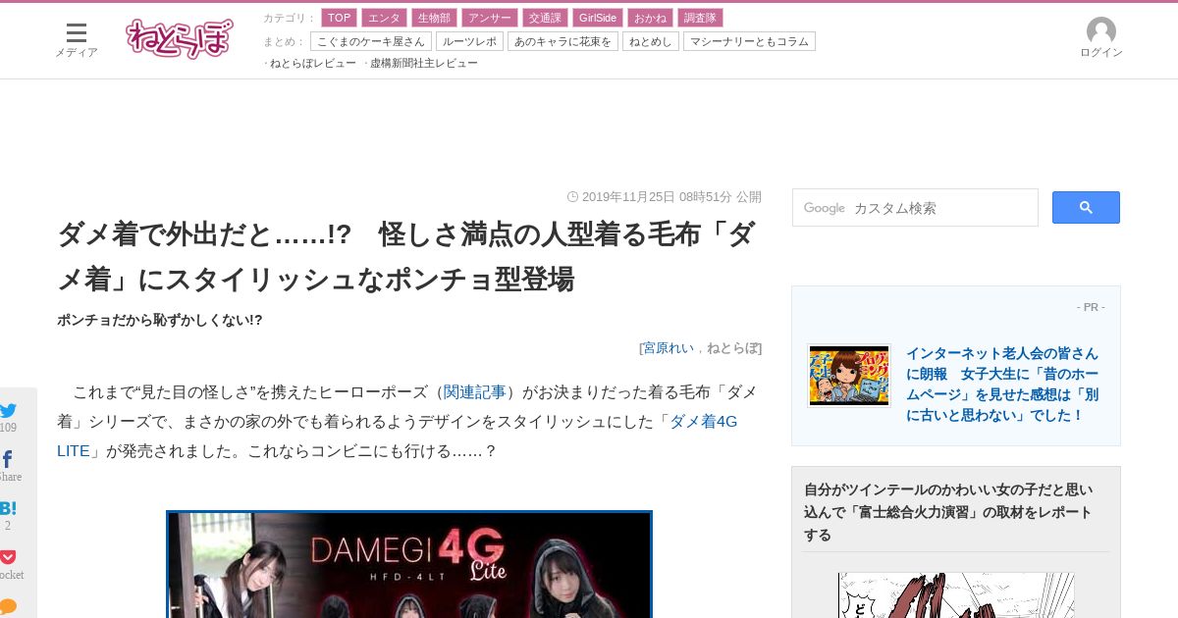
Task: Click the subtitle ポンチョだから恥ずかしくない!?
Action: click(160, 320)
